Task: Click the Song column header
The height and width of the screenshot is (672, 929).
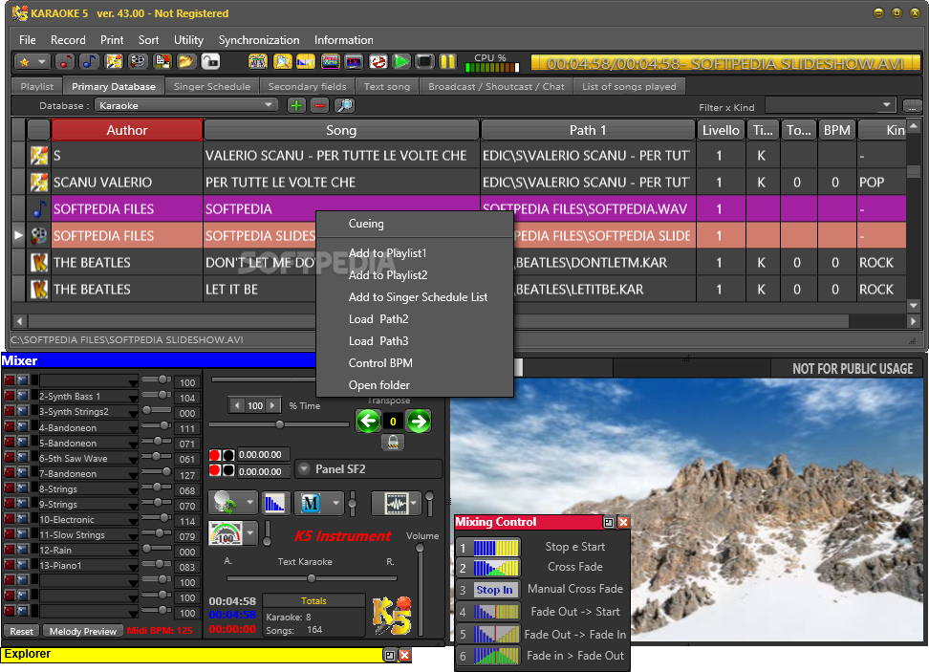Action: click(x=341, y=130)
